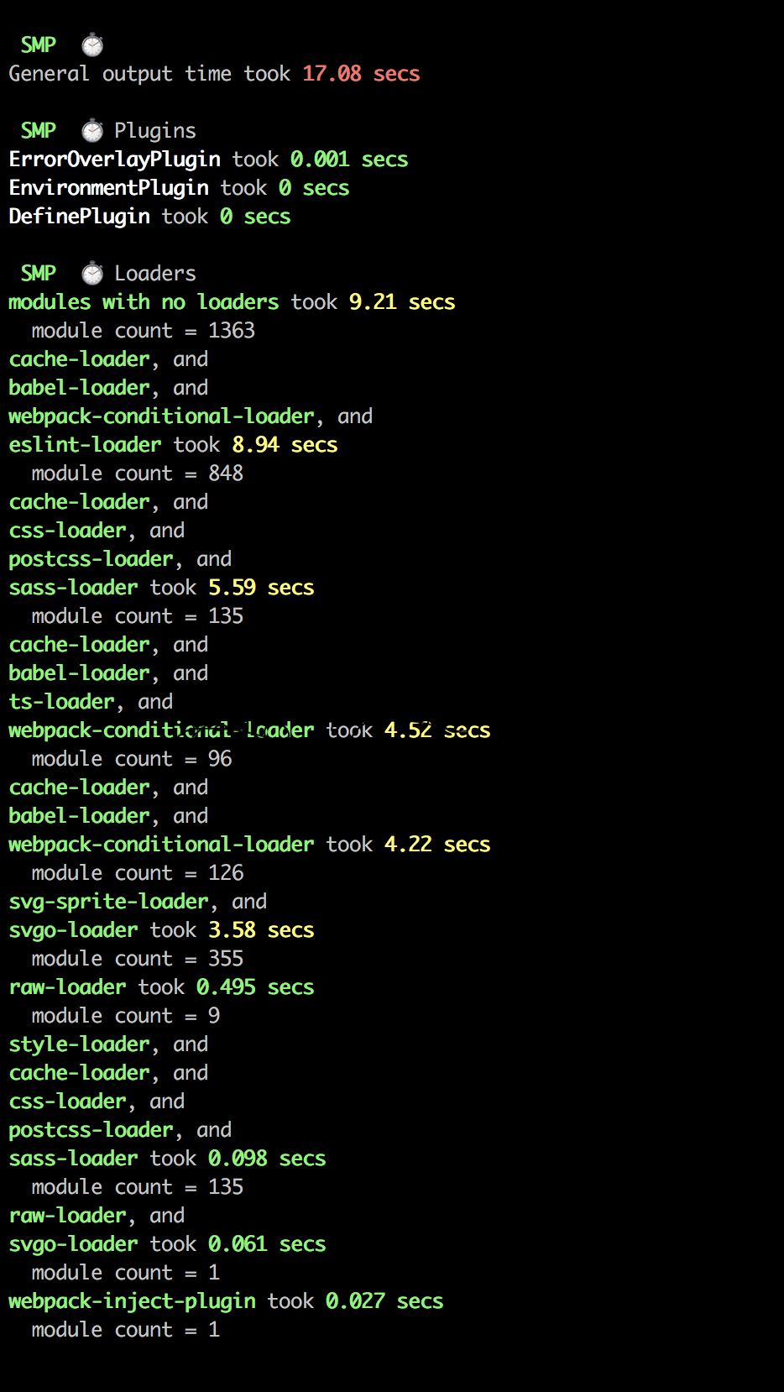Click the webpack-inject-plugin entry
784x1392 pixels.
132,1301
